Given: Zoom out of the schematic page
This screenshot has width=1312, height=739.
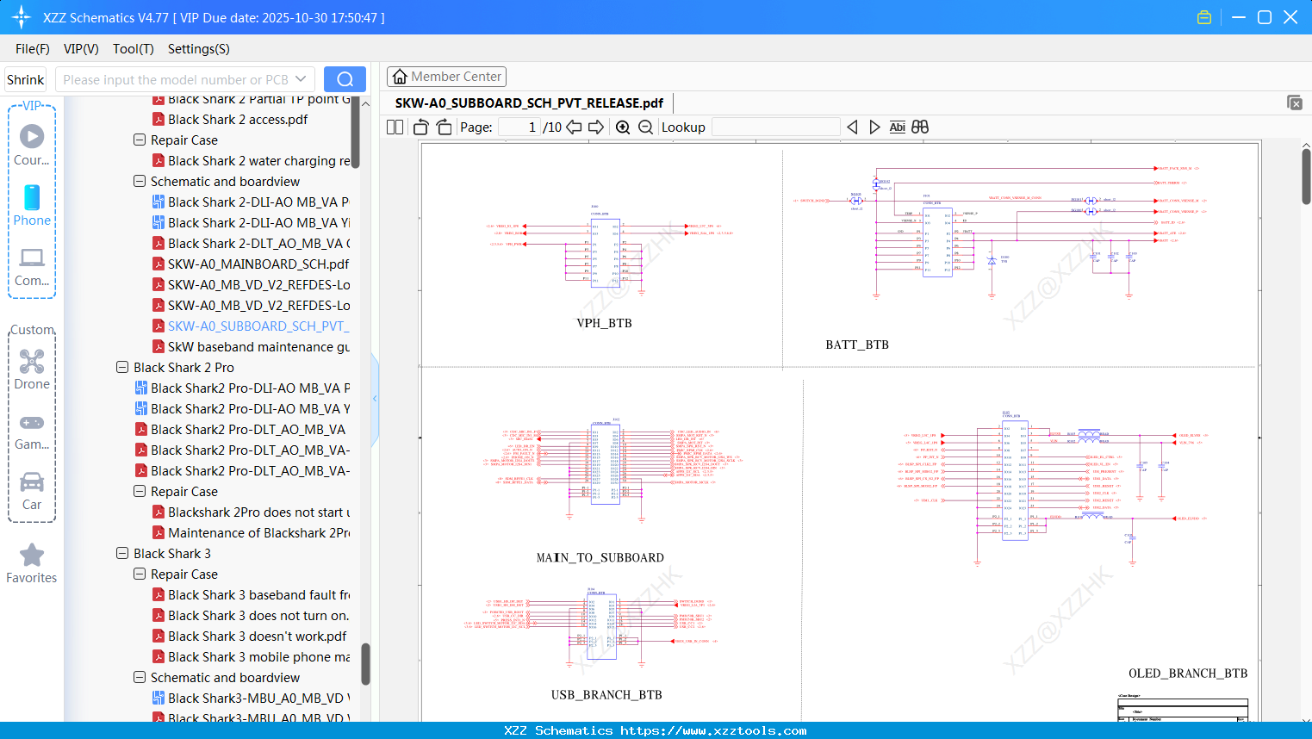Looking at the screenshot, I should click(645, 127).
